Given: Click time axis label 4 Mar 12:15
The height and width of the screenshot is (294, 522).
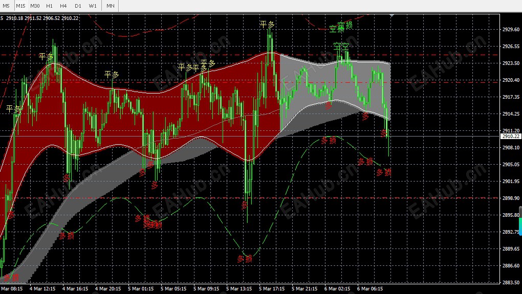Looking at the screenshot, I should click(42, 289).
